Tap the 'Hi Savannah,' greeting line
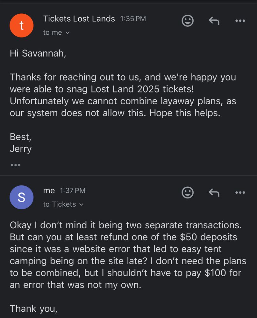Image resolution: width=257 pixels, height=318 pixels. (x=38, y=53)
